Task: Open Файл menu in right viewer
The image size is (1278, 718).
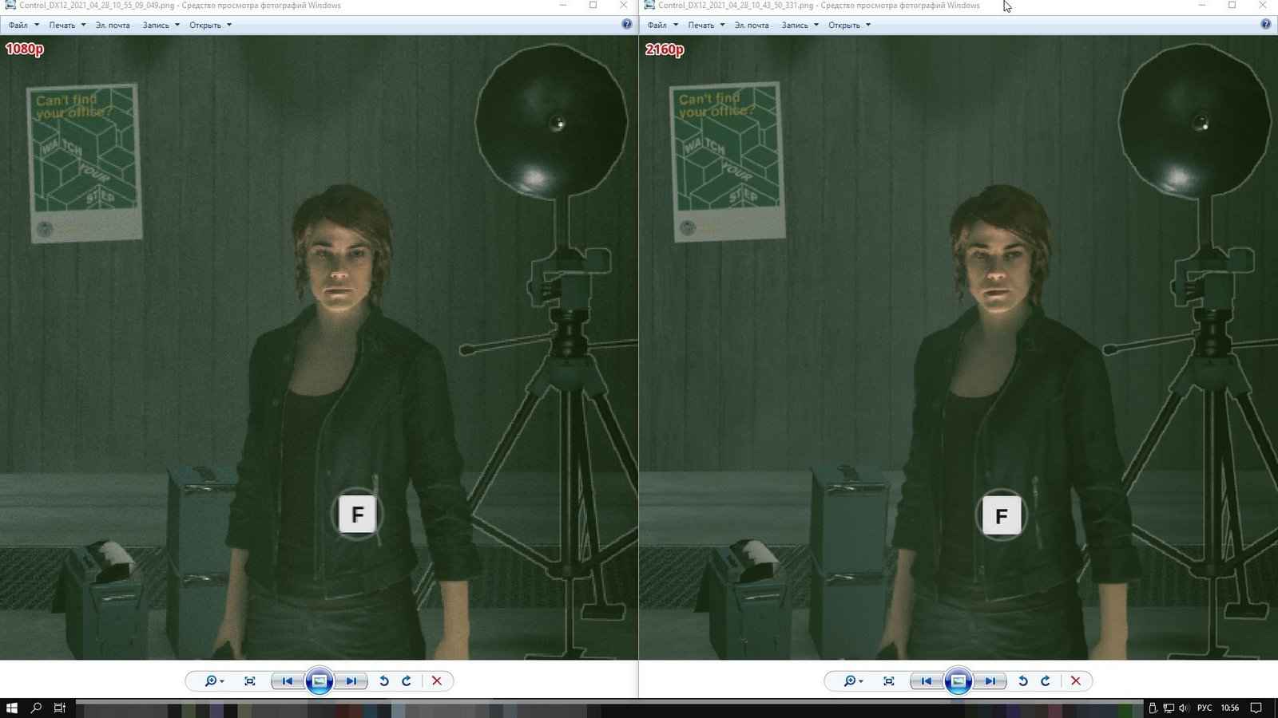Action: (662, 25)
